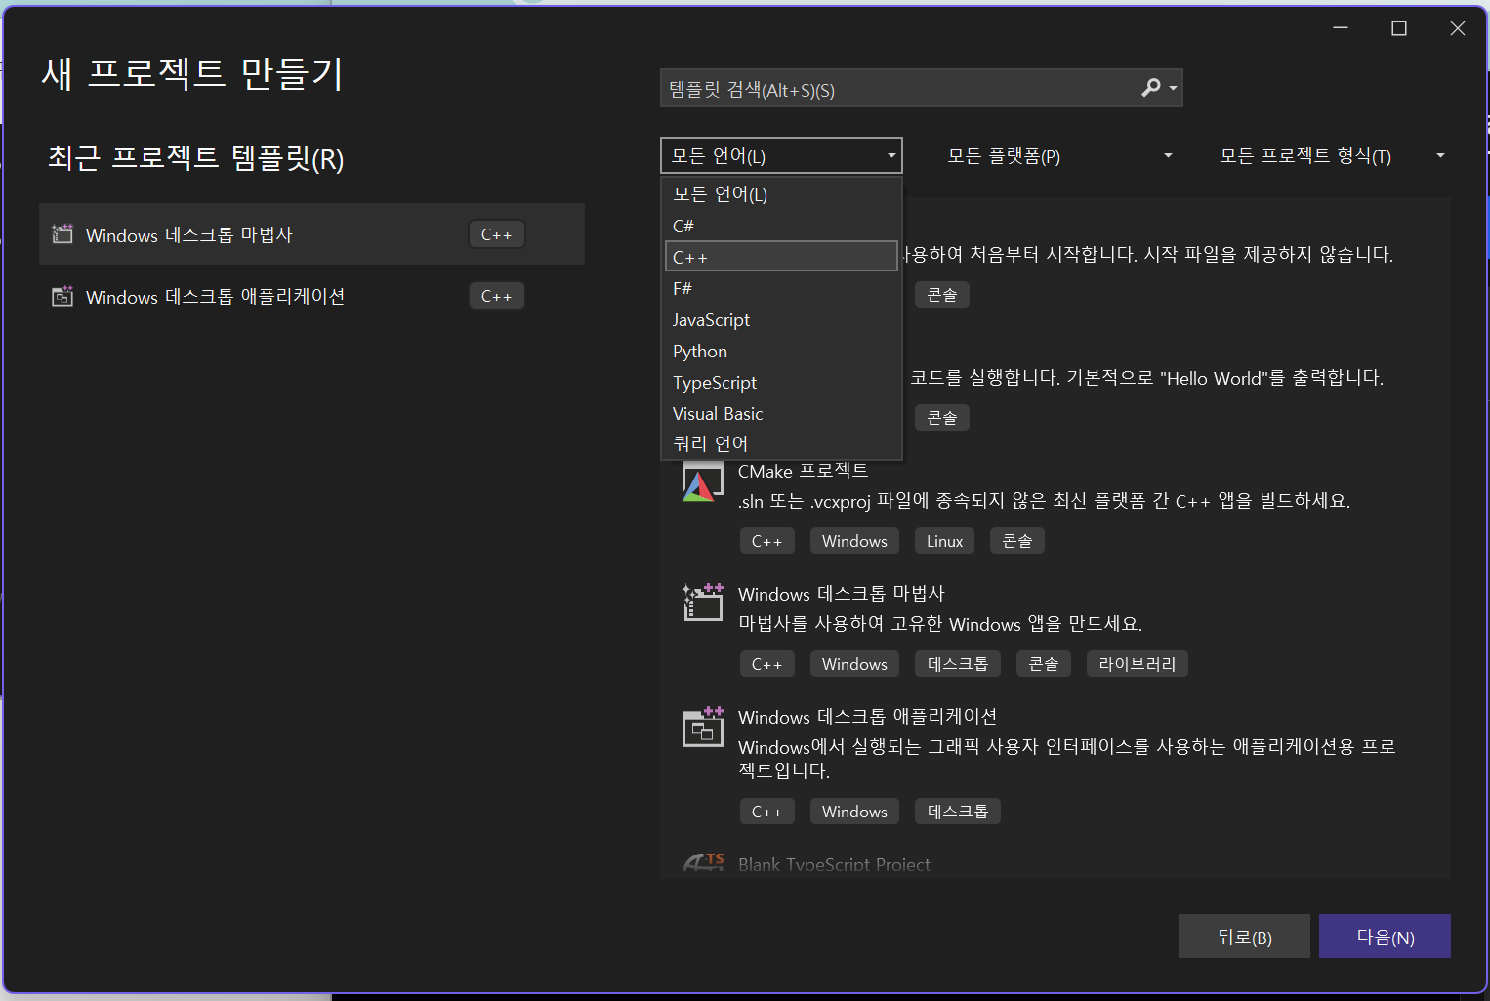Select 쿼리 언어 in the language list
The width and height of the screenshot is (1490, 1001).
pos(781,443)
